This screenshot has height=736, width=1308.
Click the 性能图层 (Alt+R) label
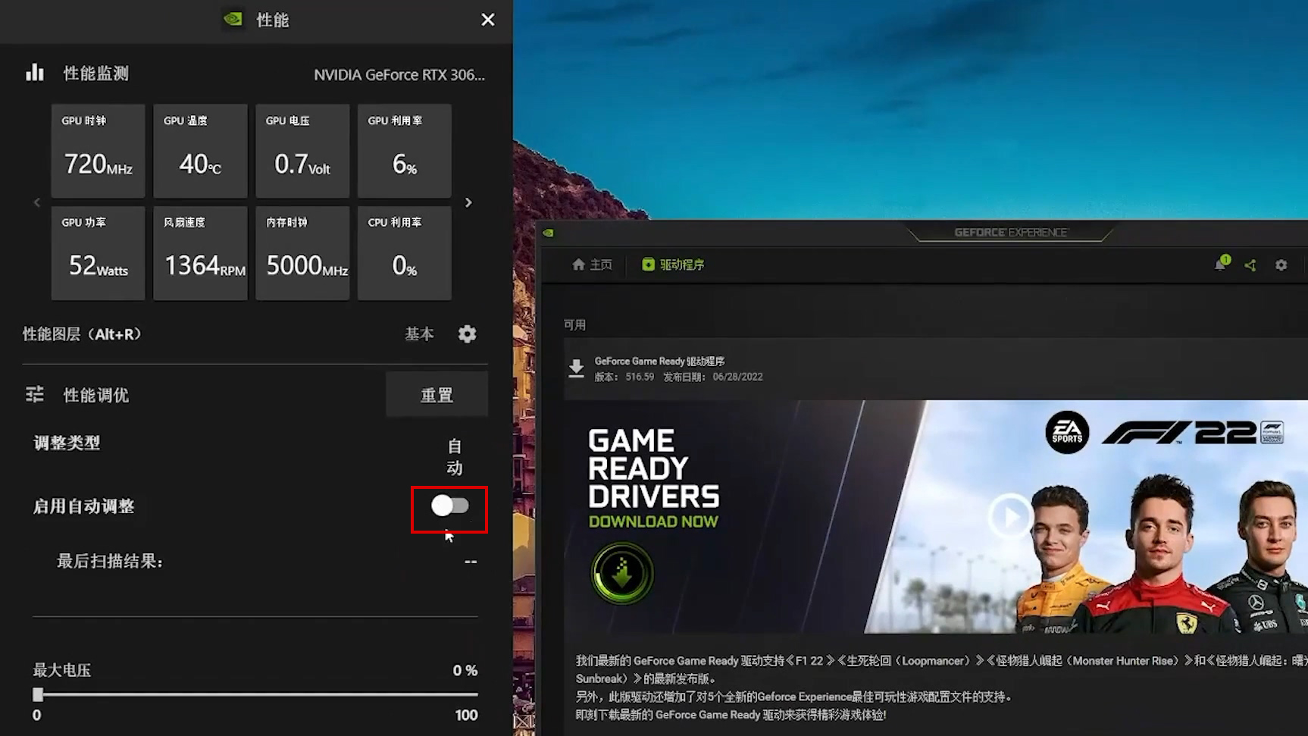82,334
